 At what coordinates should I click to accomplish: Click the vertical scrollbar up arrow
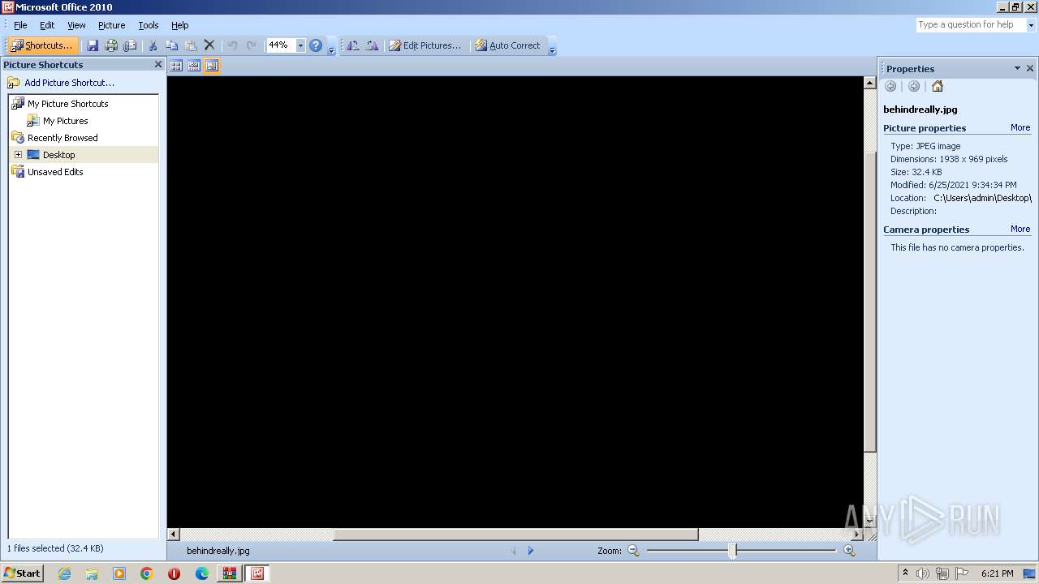[x=870, y=83]
